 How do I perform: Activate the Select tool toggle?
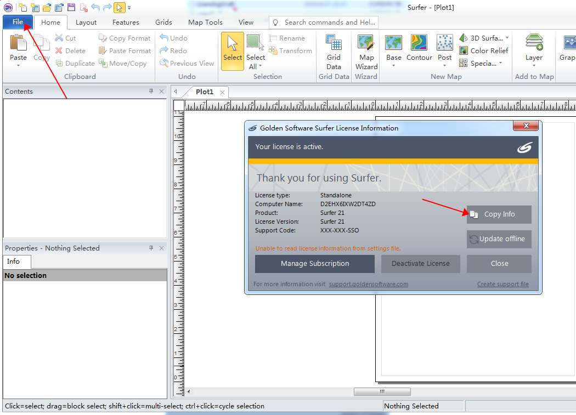232,50
